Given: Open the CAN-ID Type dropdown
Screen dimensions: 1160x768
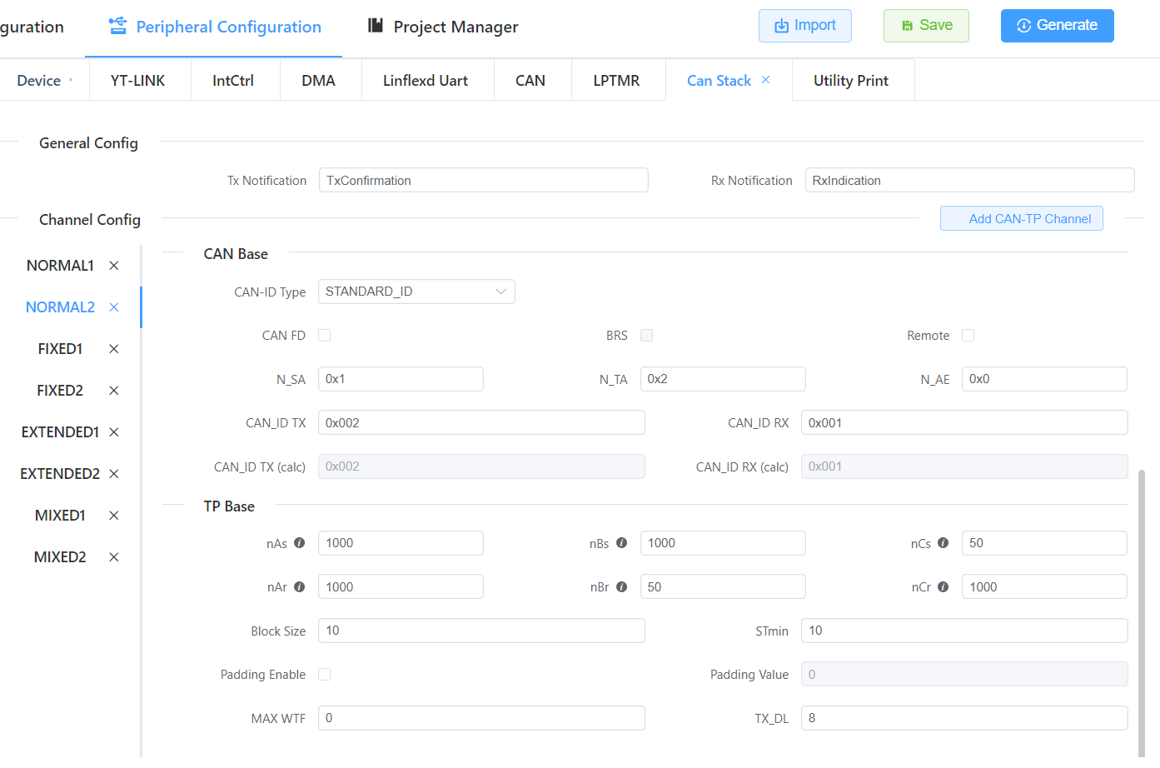Looking at the screenshot, I should (x=416, y=292).
